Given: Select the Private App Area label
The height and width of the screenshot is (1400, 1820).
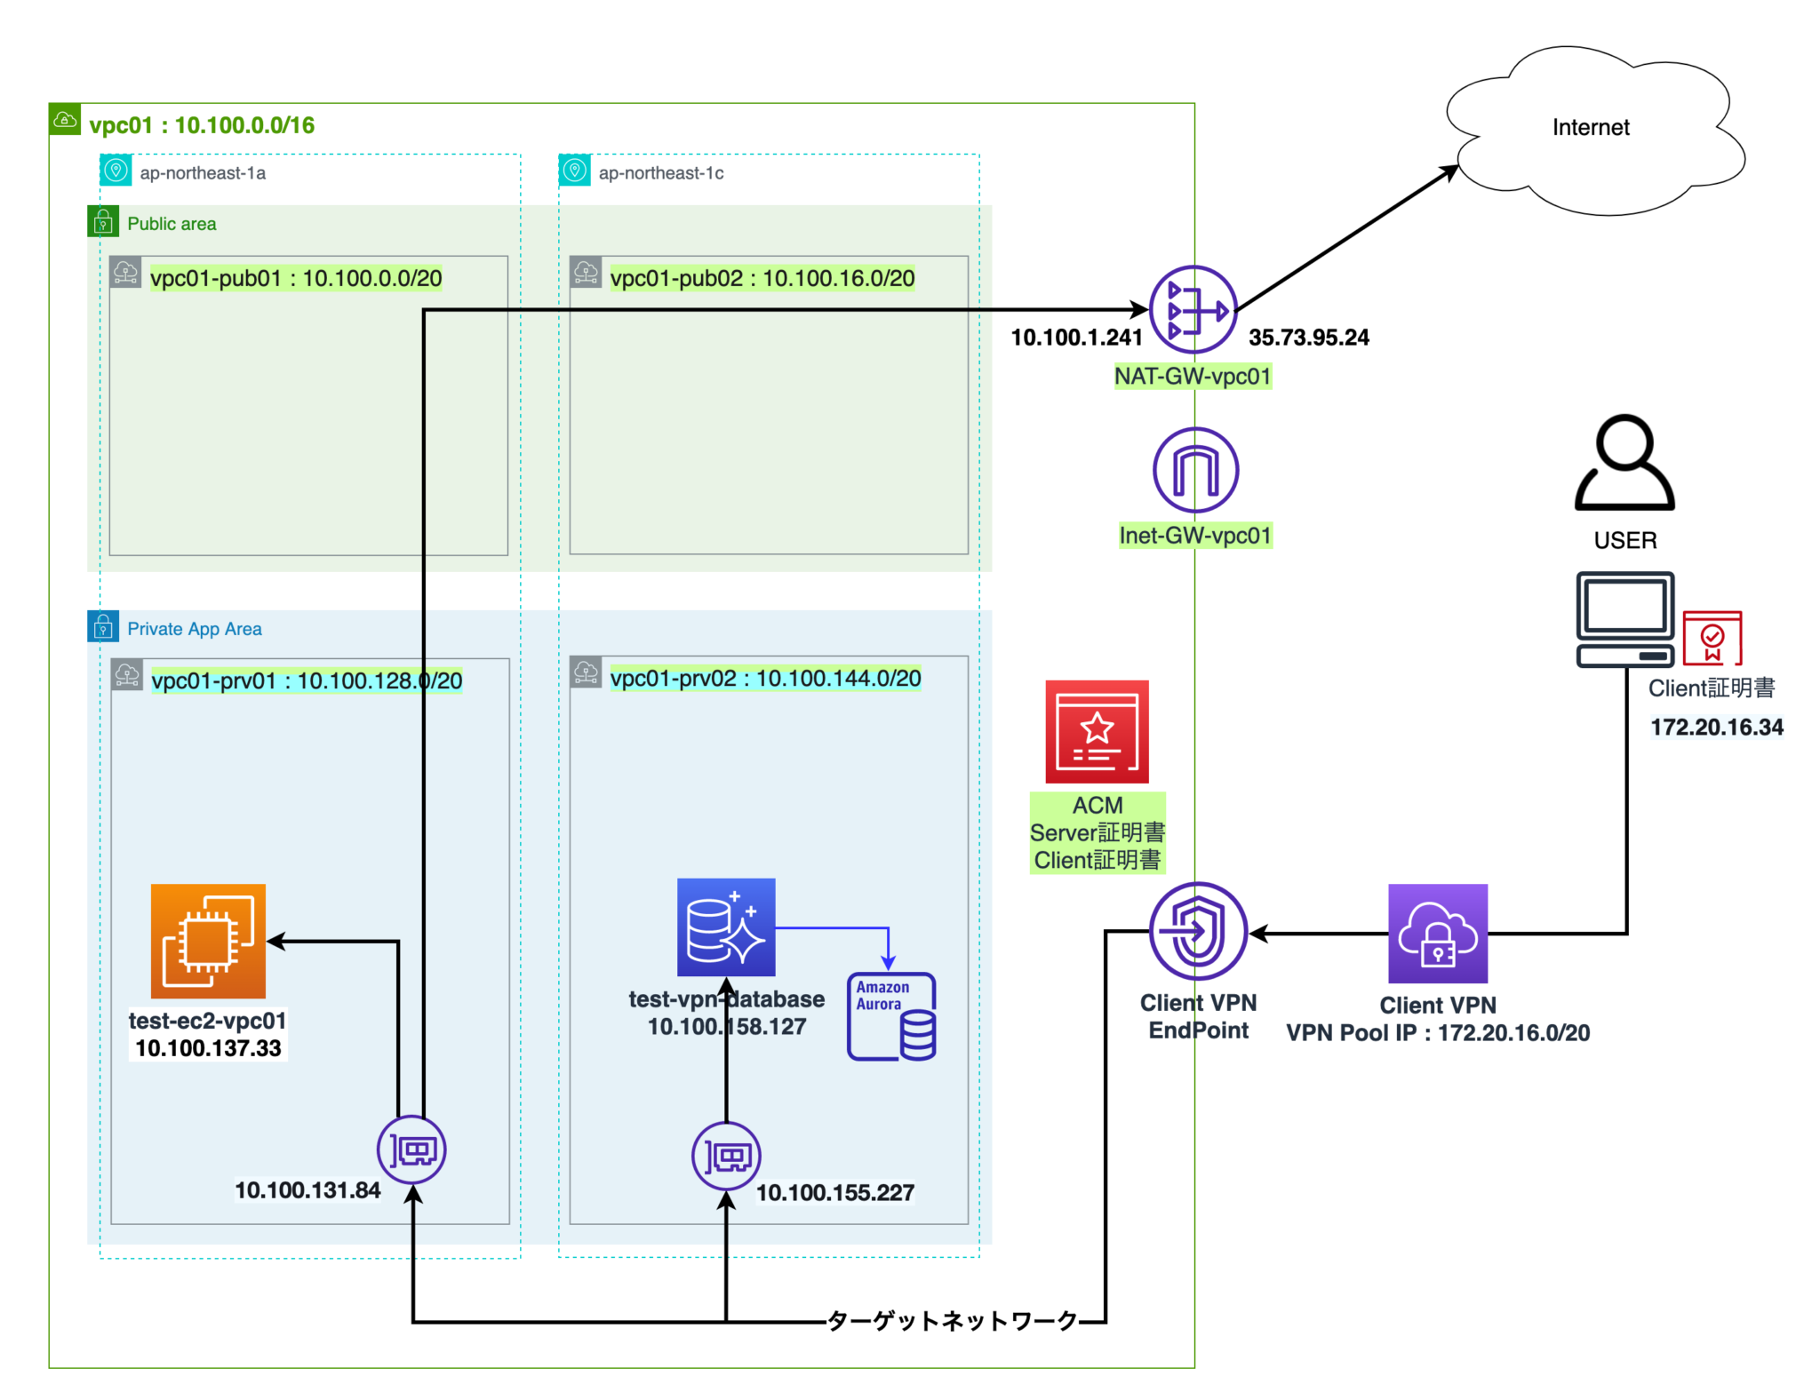Looking at the screenshot, I should click(195, 629).
